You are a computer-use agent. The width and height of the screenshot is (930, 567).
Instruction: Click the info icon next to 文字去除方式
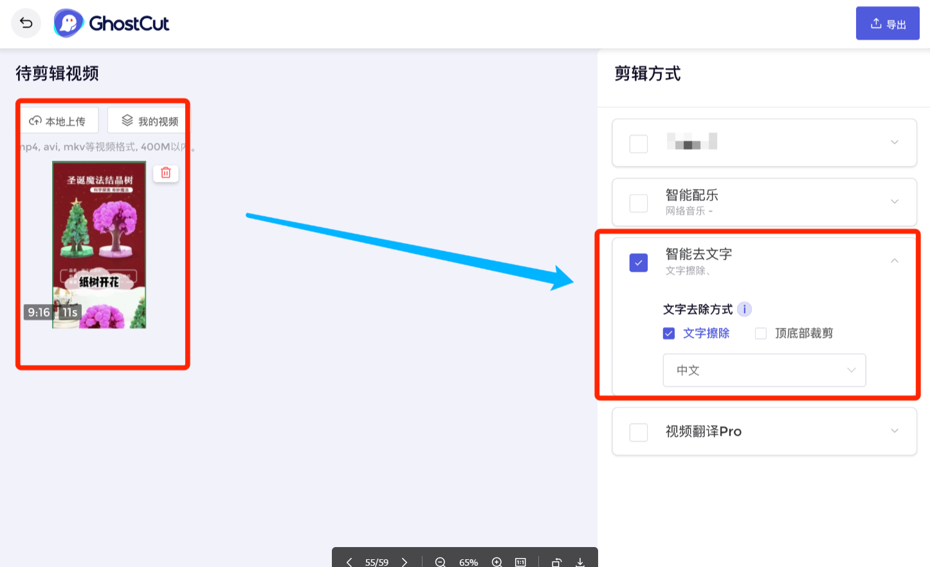[745, 309]
